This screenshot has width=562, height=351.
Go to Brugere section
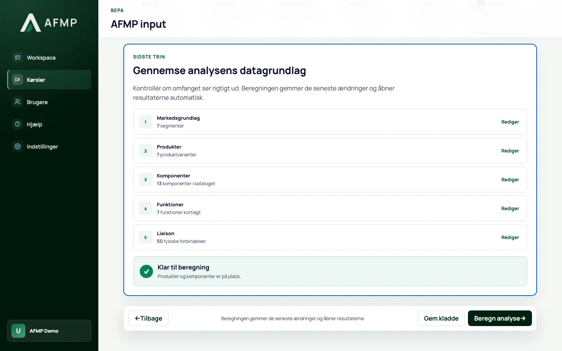click(49, 102)
